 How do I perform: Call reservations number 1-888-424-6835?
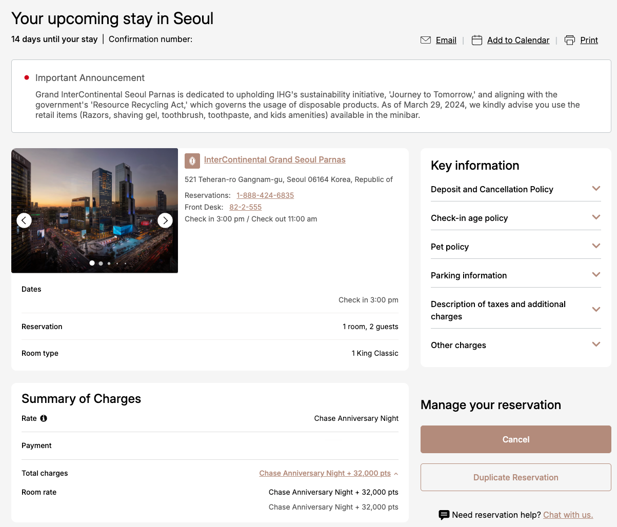pyautogui.click(x=265, y=195)
